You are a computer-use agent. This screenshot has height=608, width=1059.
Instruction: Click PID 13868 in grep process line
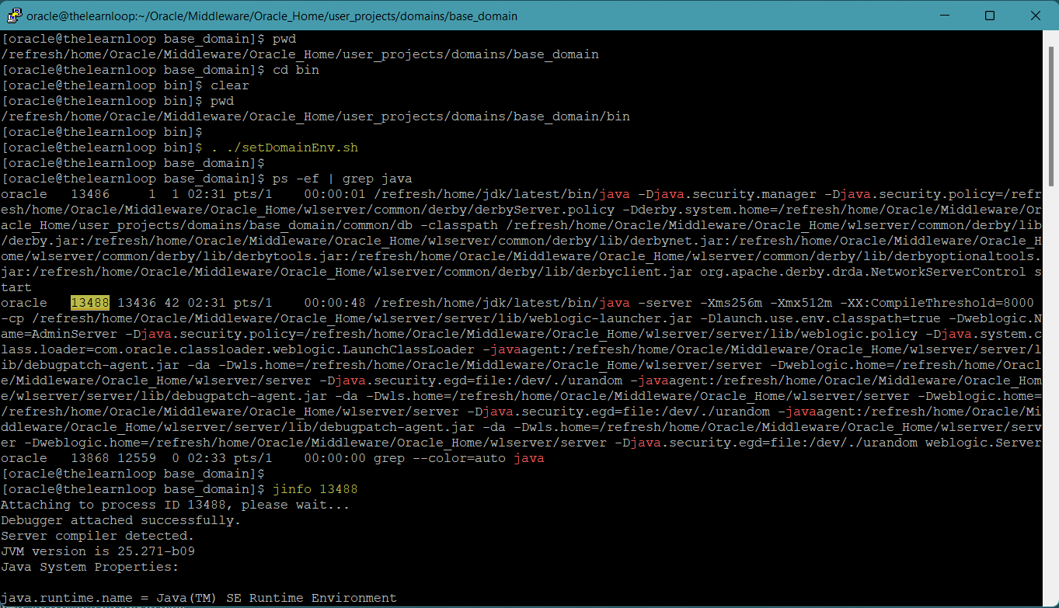(x=90, y=458)
